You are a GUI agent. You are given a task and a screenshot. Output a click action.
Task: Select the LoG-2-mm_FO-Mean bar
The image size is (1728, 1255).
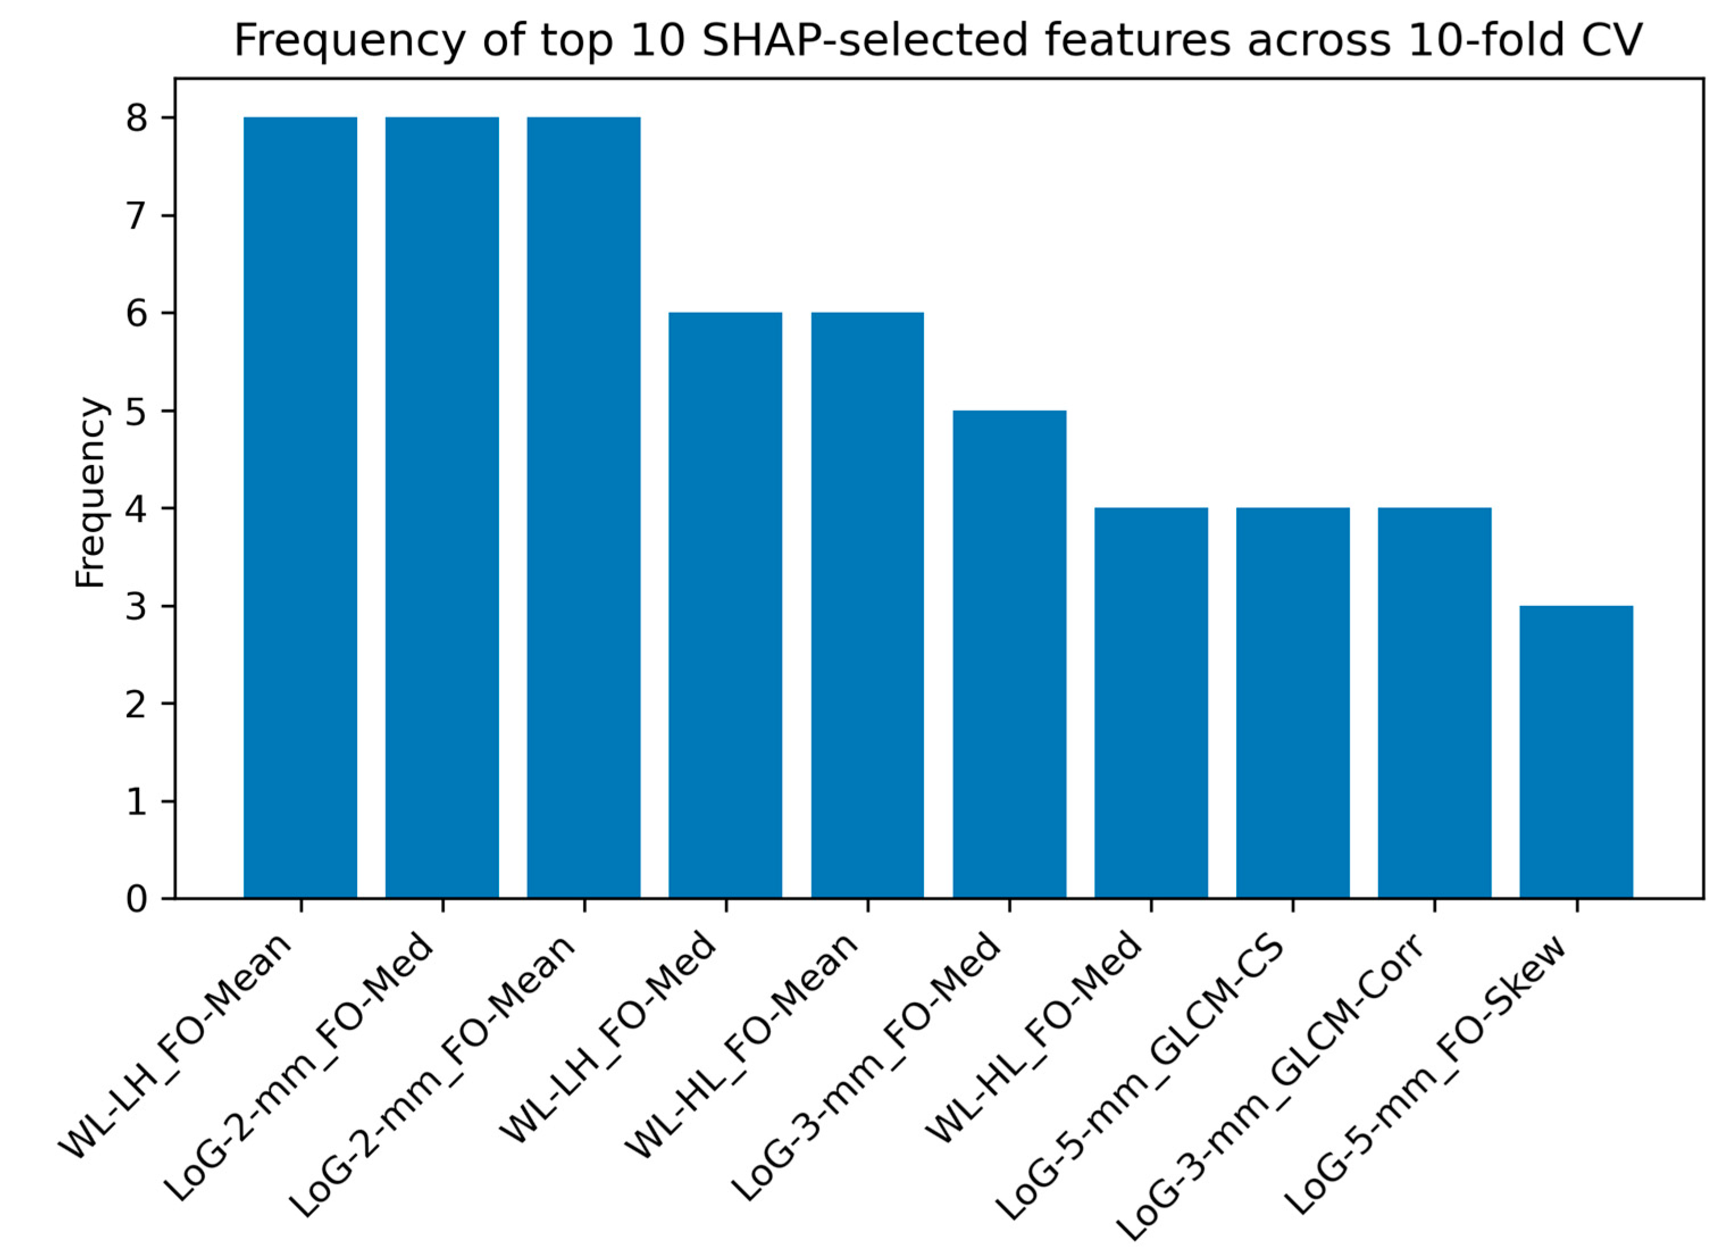[x=584, y=508]
